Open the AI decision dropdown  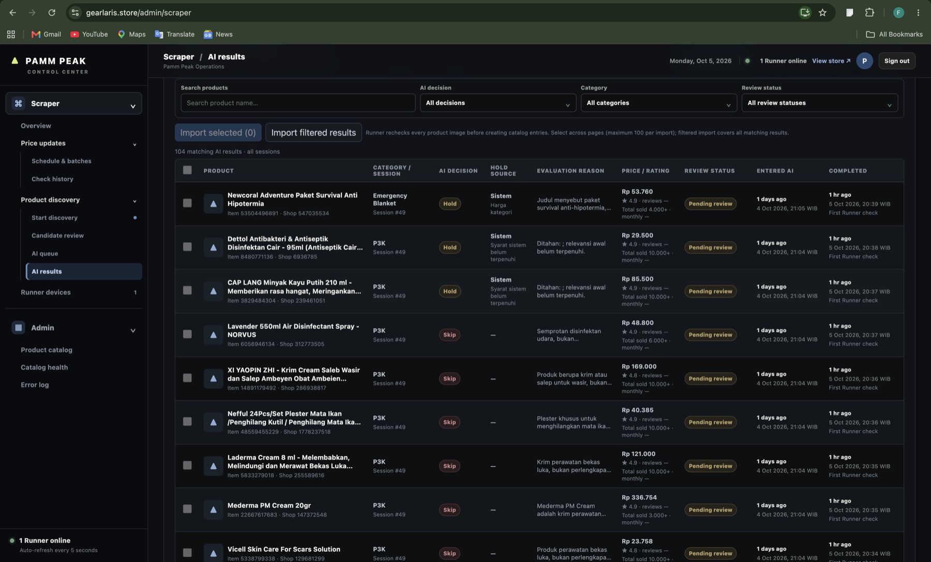498,103
